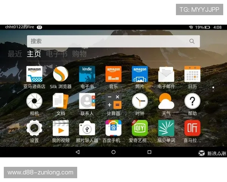Image resolution: width=227 pixels, height=182 pixels.
Task: Open the Photos app (照片)
Action: (140, 74)
